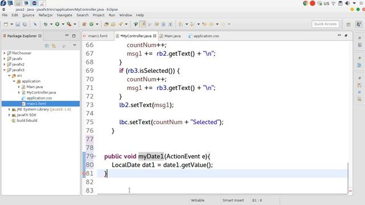Minimize the Package Explorer panel

tap(67, 35)
